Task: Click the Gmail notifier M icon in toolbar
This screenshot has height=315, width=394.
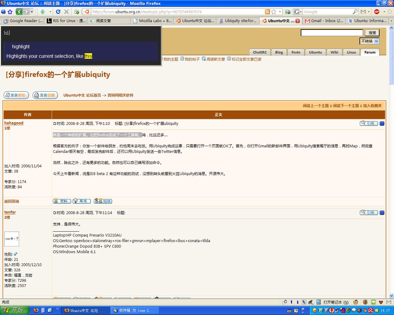Action: point(364,12)
